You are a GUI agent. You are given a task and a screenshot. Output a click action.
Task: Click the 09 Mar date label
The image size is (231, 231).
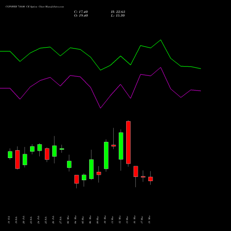coord(97,220)
